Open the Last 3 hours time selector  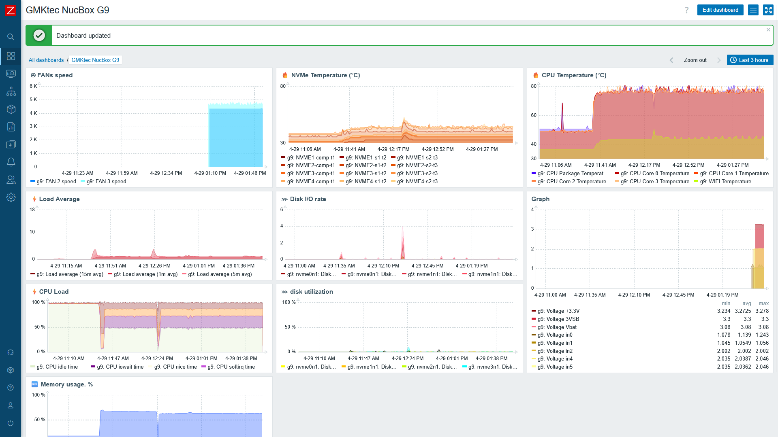click(x=750, y=60)
